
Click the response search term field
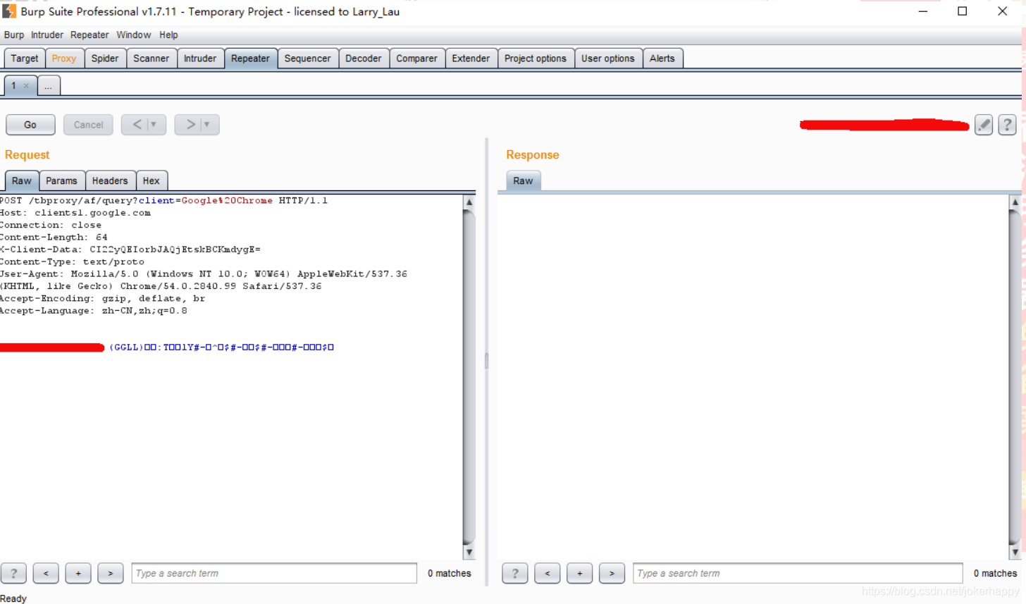(798, 574)
